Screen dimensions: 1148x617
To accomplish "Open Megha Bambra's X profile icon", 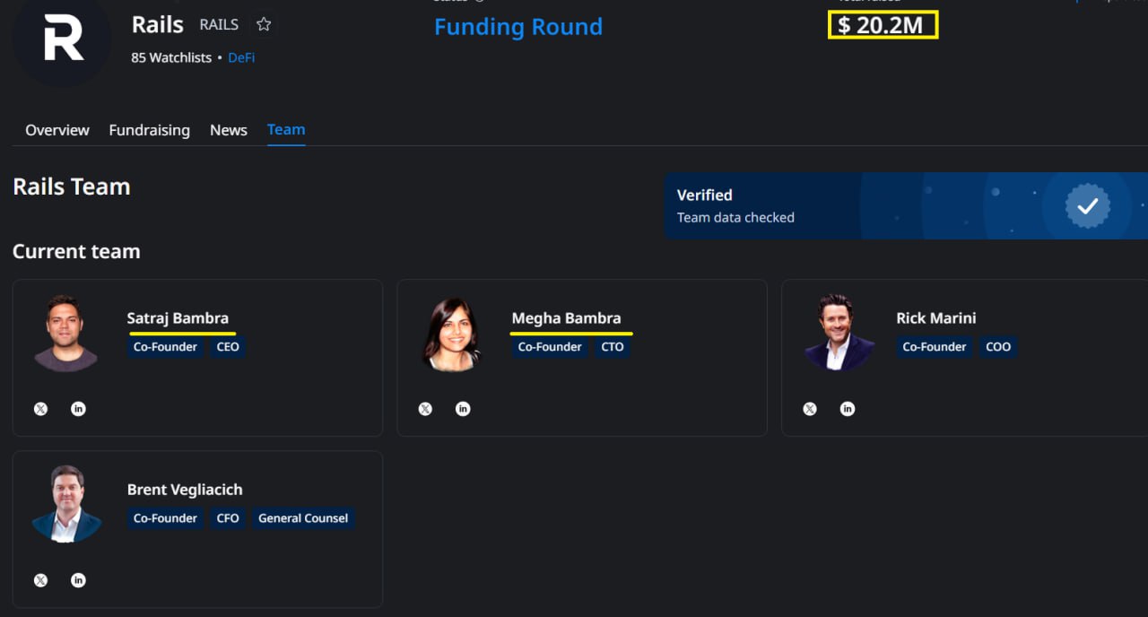I will tap(425, 409).
